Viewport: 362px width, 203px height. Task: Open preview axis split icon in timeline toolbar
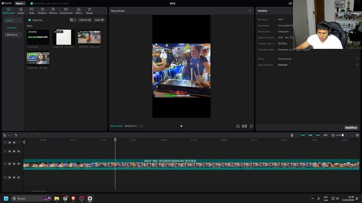pos(325,135)
